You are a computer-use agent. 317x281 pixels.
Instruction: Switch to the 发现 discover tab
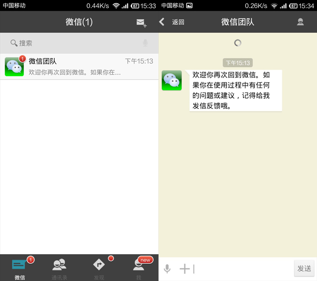point(99,268)
